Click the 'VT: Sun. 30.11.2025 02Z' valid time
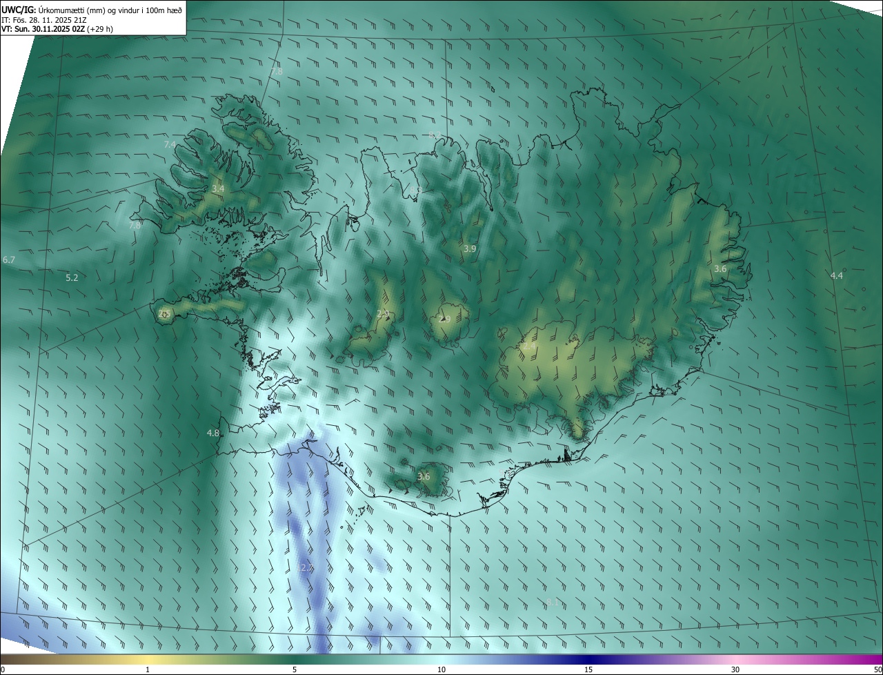Viewport: 883px width, 675px height. click(x=43, y=29)
